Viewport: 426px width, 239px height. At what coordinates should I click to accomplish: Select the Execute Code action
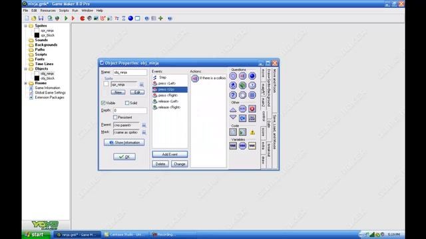[x=233, y=132]
